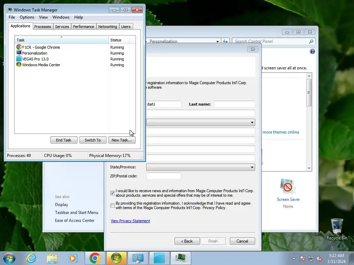Click the Search Control Panel box
This screenshot has width=354, height=265.
270,41
